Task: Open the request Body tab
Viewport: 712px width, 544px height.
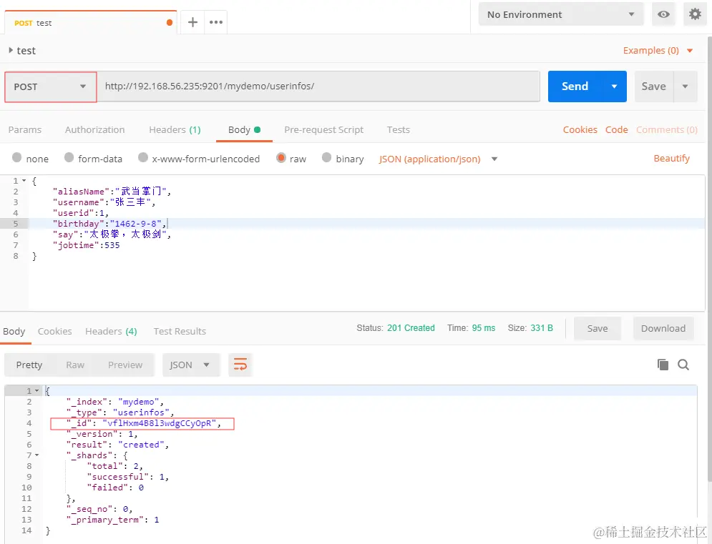Action: [244, 130]
